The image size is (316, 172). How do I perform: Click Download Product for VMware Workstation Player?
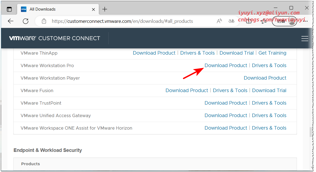[265, 78]
